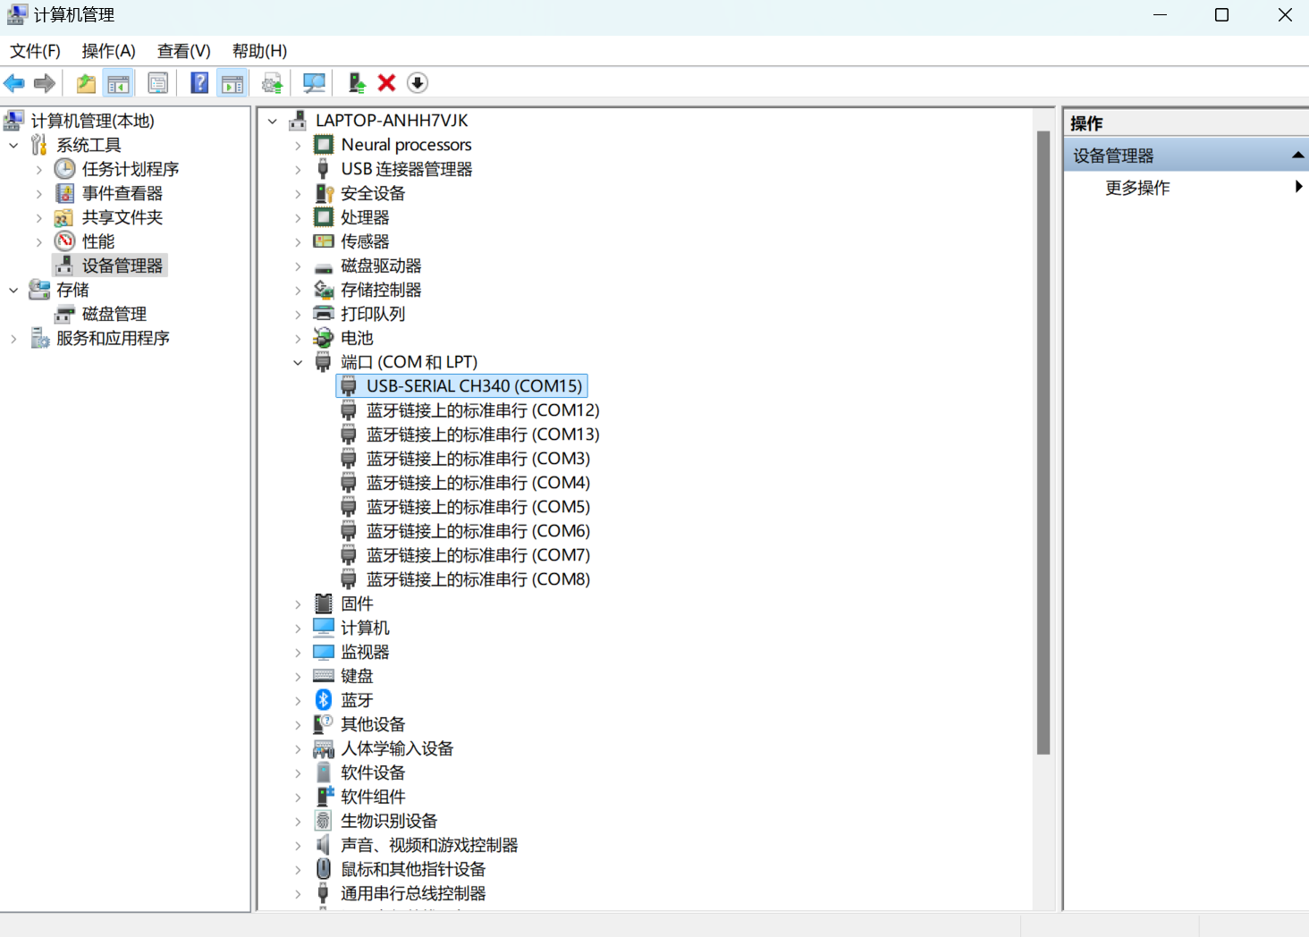The height and width of the screenshot is (937, 1309).
Task: Click the blue Back arrow in toolbar
Action: tap(14, 83)
